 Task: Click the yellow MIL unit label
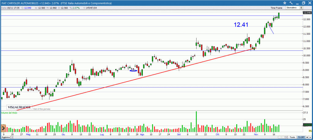coord(310,131)
